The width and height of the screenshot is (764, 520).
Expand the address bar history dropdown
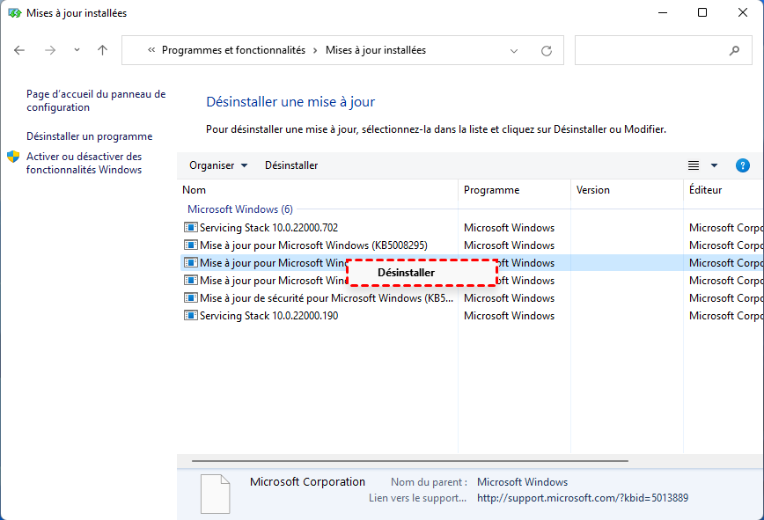coord(515,51)
